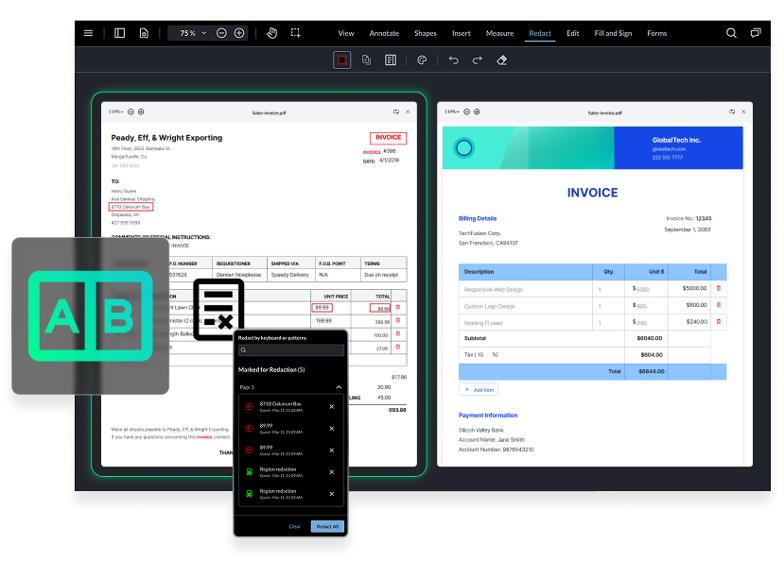Switch to Fill and Sign tab
The image size is (784, 561).
[613, 33]
